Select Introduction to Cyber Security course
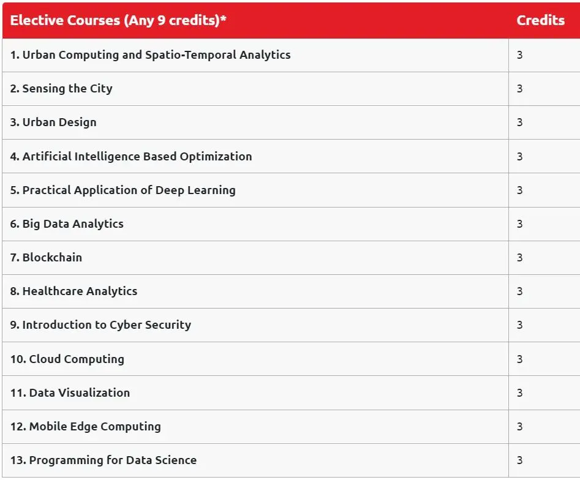The height and width of the screenshot is (480, 580). click(x=100, y=325)
